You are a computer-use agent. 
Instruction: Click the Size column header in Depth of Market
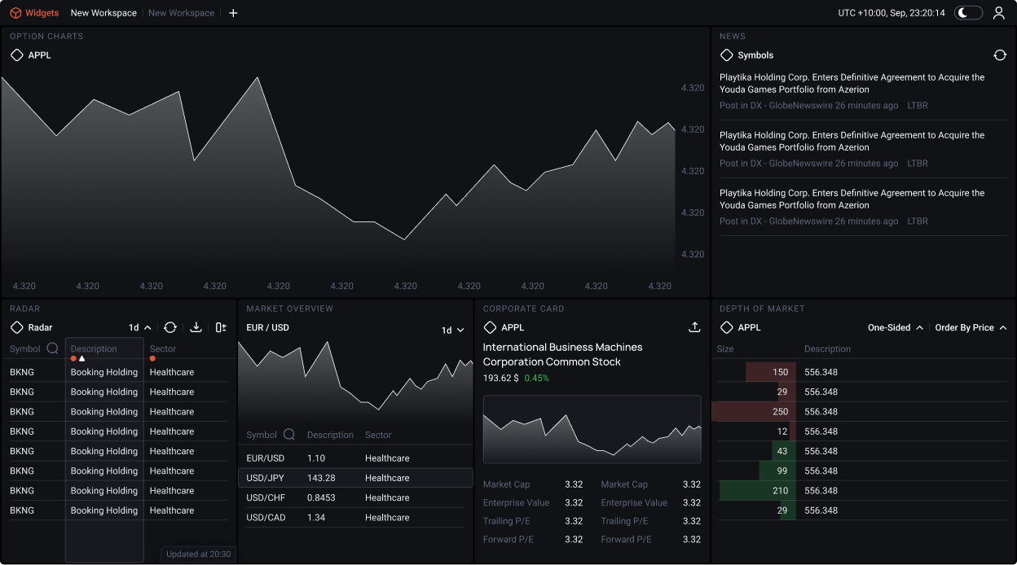[x=725, y=348]
